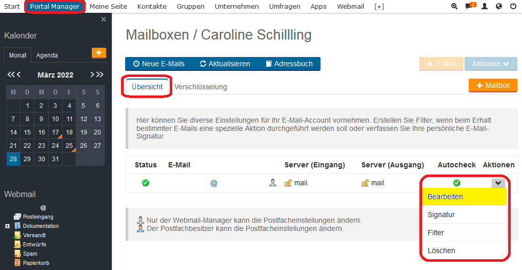This screenshot has height=270, width=522.
Task: Click the Aktualisieren button
Action: (225, 64)
